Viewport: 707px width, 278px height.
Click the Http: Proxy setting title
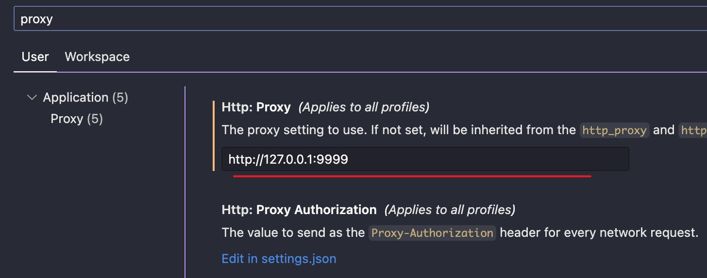tap(256, 107)
